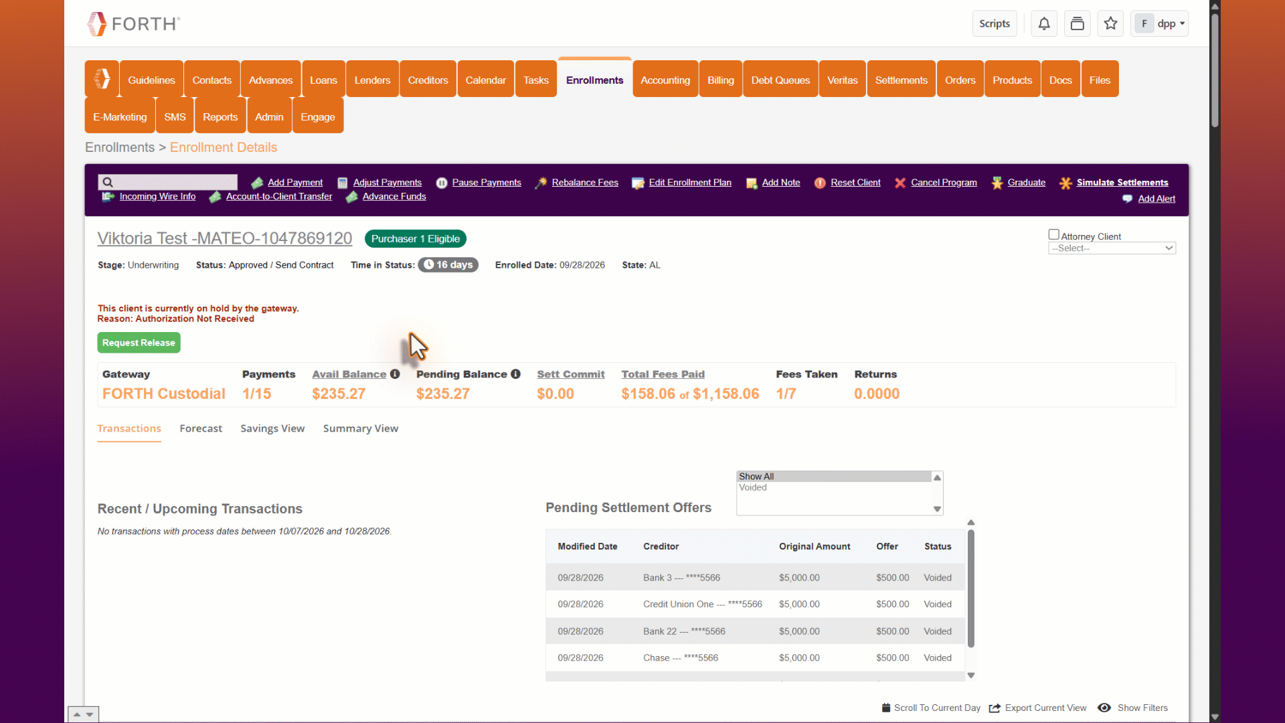This screenshot has width=1285, height=723.
Task: Toggle the Attorney Client checkbox
Action: (x=1054, y=235)
